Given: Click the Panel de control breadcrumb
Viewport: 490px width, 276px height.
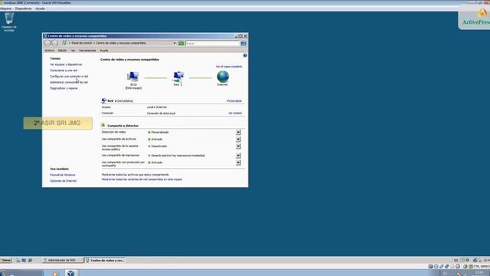Looking at the screenshot, I should point(82,43).
